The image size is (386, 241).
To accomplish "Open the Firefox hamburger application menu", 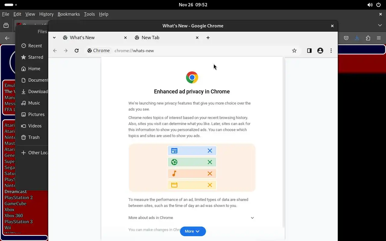I will coord(379,38).
